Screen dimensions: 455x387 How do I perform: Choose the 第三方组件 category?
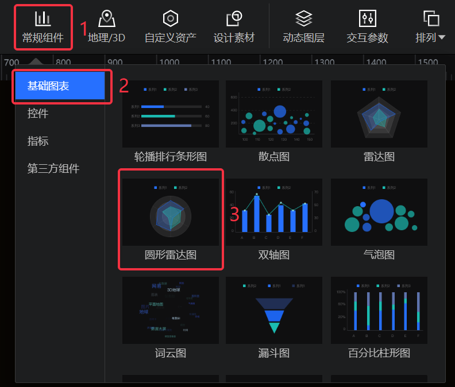click(53, 169)
